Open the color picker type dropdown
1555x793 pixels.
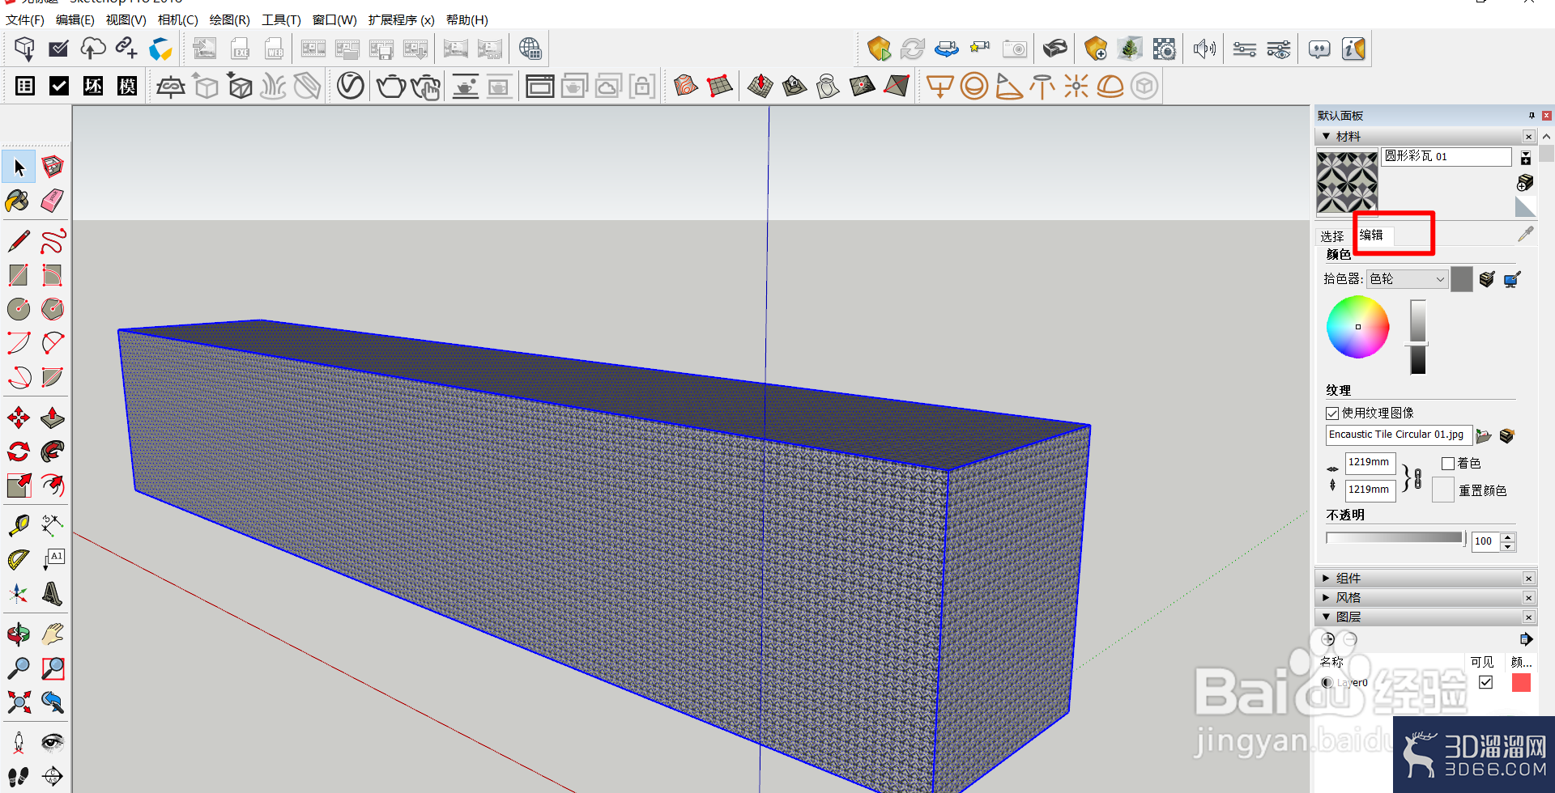(x=1407, y=279)
